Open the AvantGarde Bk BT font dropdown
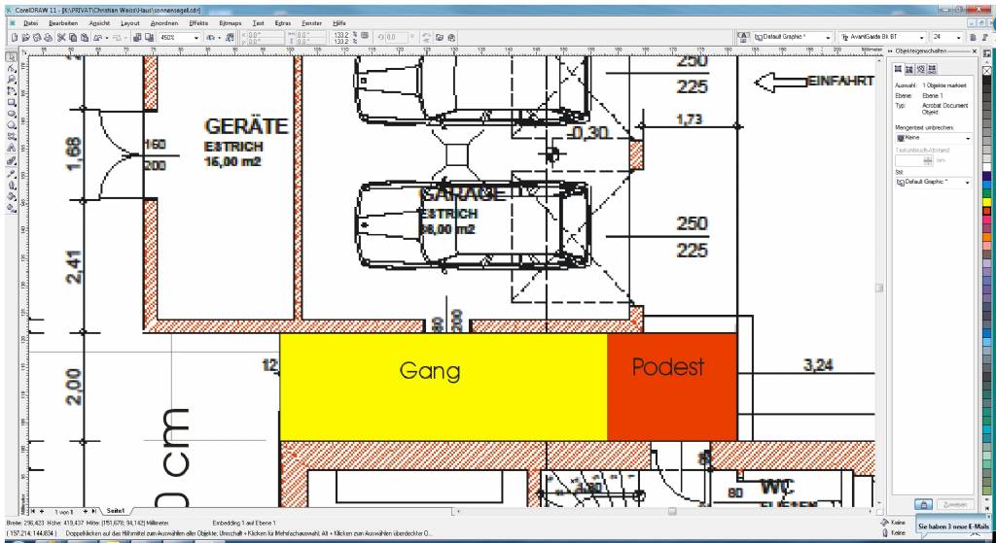The image size is (996, 543). point(922,37)
